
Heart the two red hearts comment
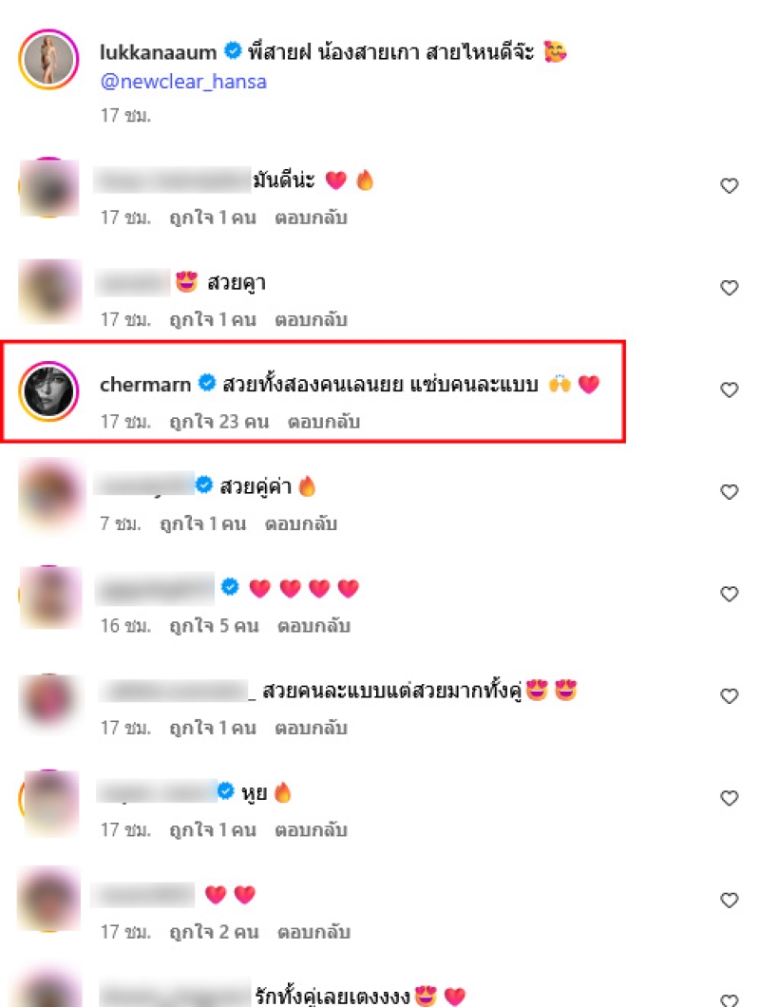[x=730, y=901]
